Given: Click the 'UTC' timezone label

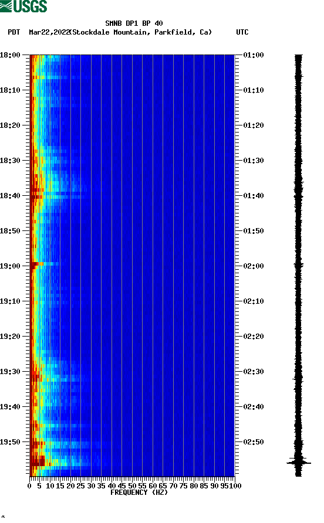Looking at the screenshot, I should pyautogui.click(x=242, y=32).
